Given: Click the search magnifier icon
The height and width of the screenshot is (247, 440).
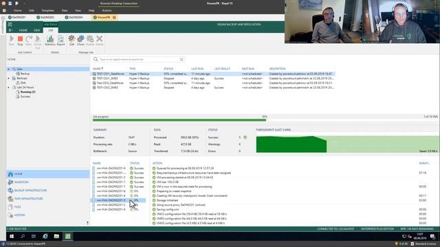Looking at the screenshot, I should pos(96,60).
